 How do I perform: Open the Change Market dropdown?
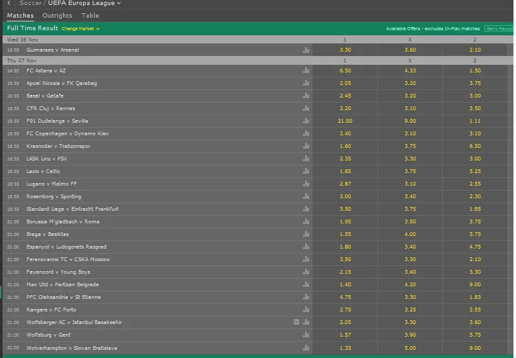81,28
